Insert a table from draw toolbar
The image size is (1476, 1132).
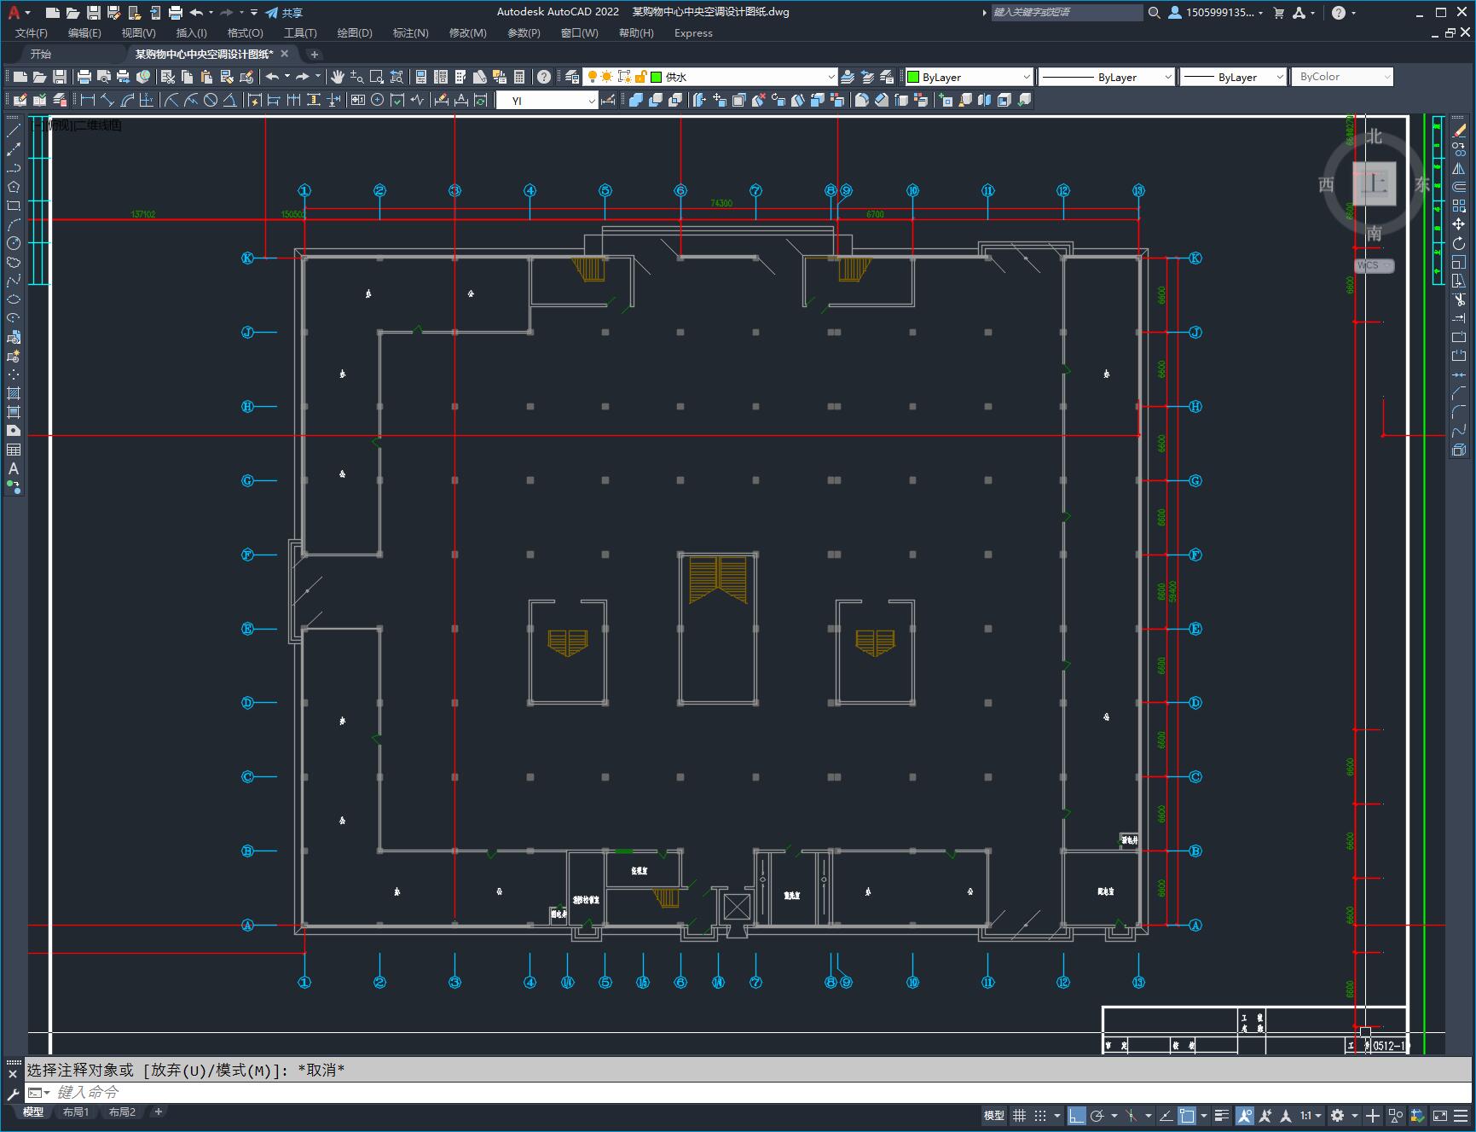pyautogui.click(x=14, y=450)
